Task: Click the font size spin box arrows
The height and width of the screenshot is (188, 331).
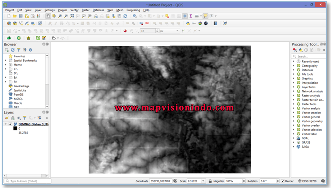Action: coord(157,31)
